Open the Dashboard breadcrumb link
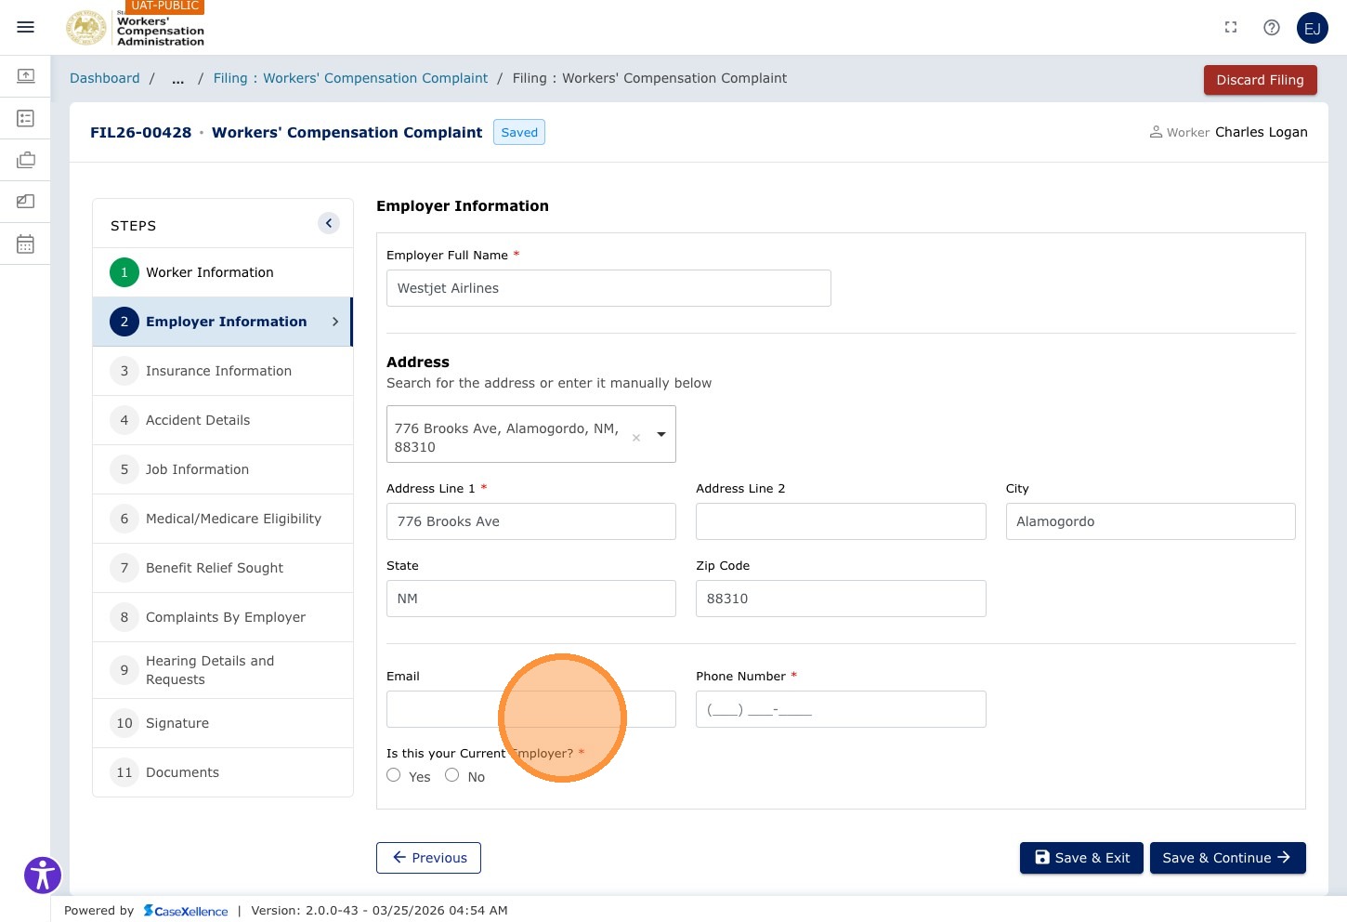This screenshot has height=922, width=1347. 105,78
